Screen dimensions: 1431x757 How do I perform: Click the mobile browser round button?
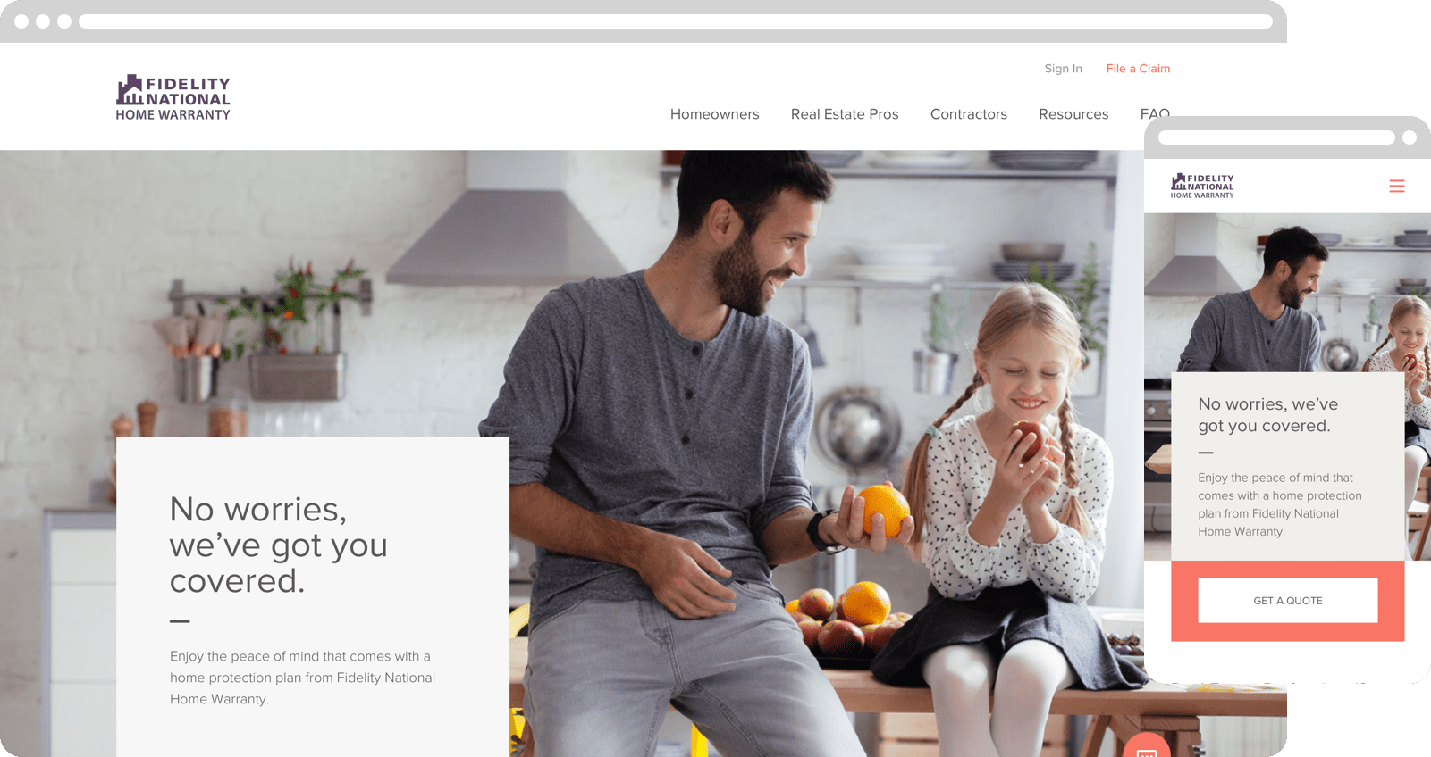1410,137
